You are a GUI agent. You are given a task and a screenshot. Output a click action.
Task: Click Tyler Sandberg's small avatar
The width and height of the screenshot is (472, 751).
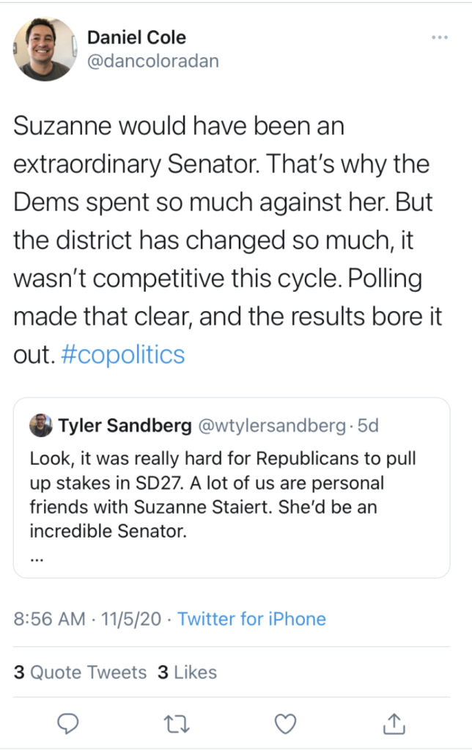click(x=40, y=425)
